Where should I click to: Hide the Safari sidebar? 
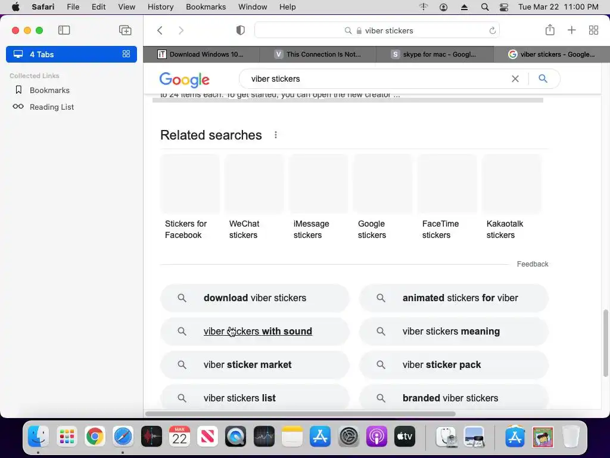click(64, 30)
